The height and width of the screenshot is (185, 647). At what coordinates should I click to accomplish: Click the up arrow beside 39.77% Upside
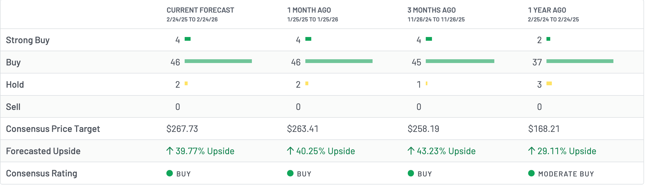(x=170, y=151)
